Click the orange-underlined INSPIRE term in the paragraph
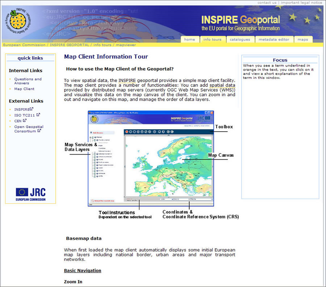Image resolution: width=326 pixels, height=287 pixels. (x=127, y=80)
